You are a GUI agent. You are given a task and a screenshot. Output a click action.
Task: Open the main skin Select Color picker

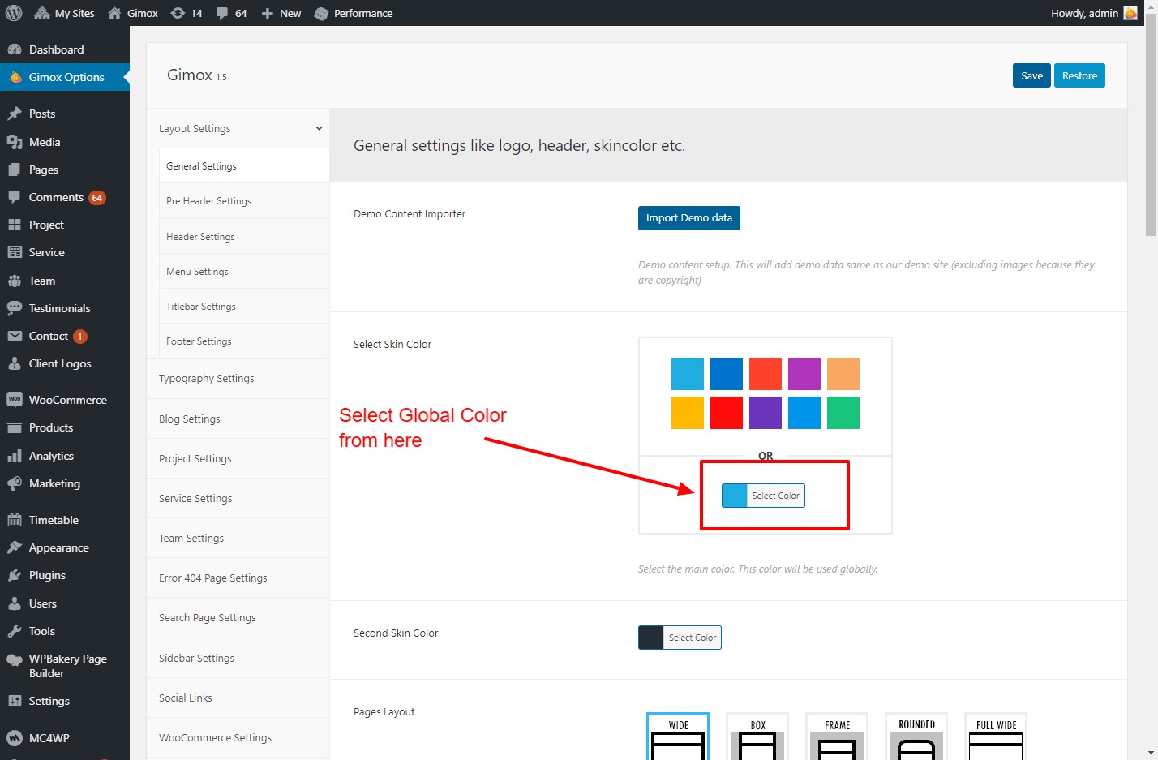763,496
